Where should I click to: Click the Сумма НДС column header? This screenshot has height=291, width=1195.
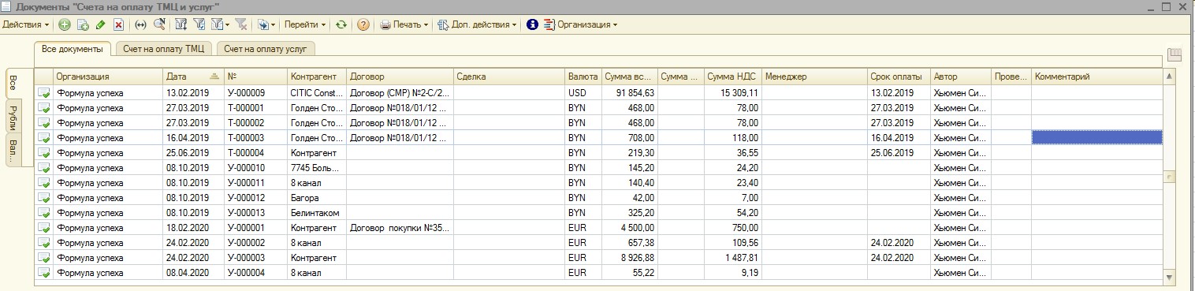[x=733, y=77]
